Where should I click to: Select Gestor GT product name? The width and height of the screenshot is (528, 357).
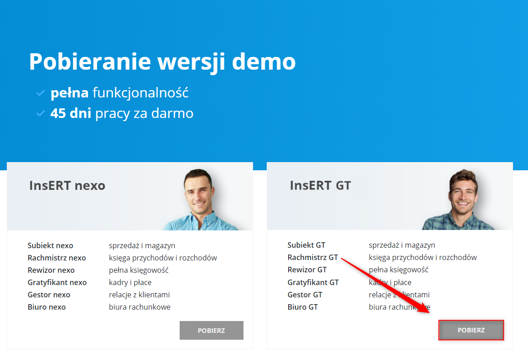tap(305, 295)
